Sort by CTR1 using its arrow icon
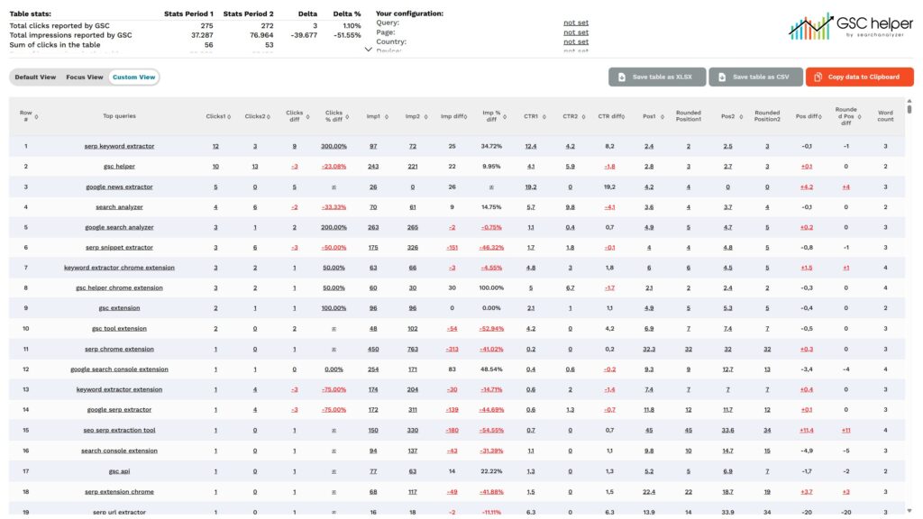This screenshot has height=519, width=923. pyautogui.click(x=543, y=116)
